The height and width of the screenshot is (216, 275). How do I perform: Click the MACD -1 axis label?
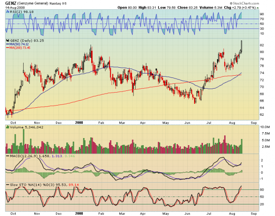262,179
